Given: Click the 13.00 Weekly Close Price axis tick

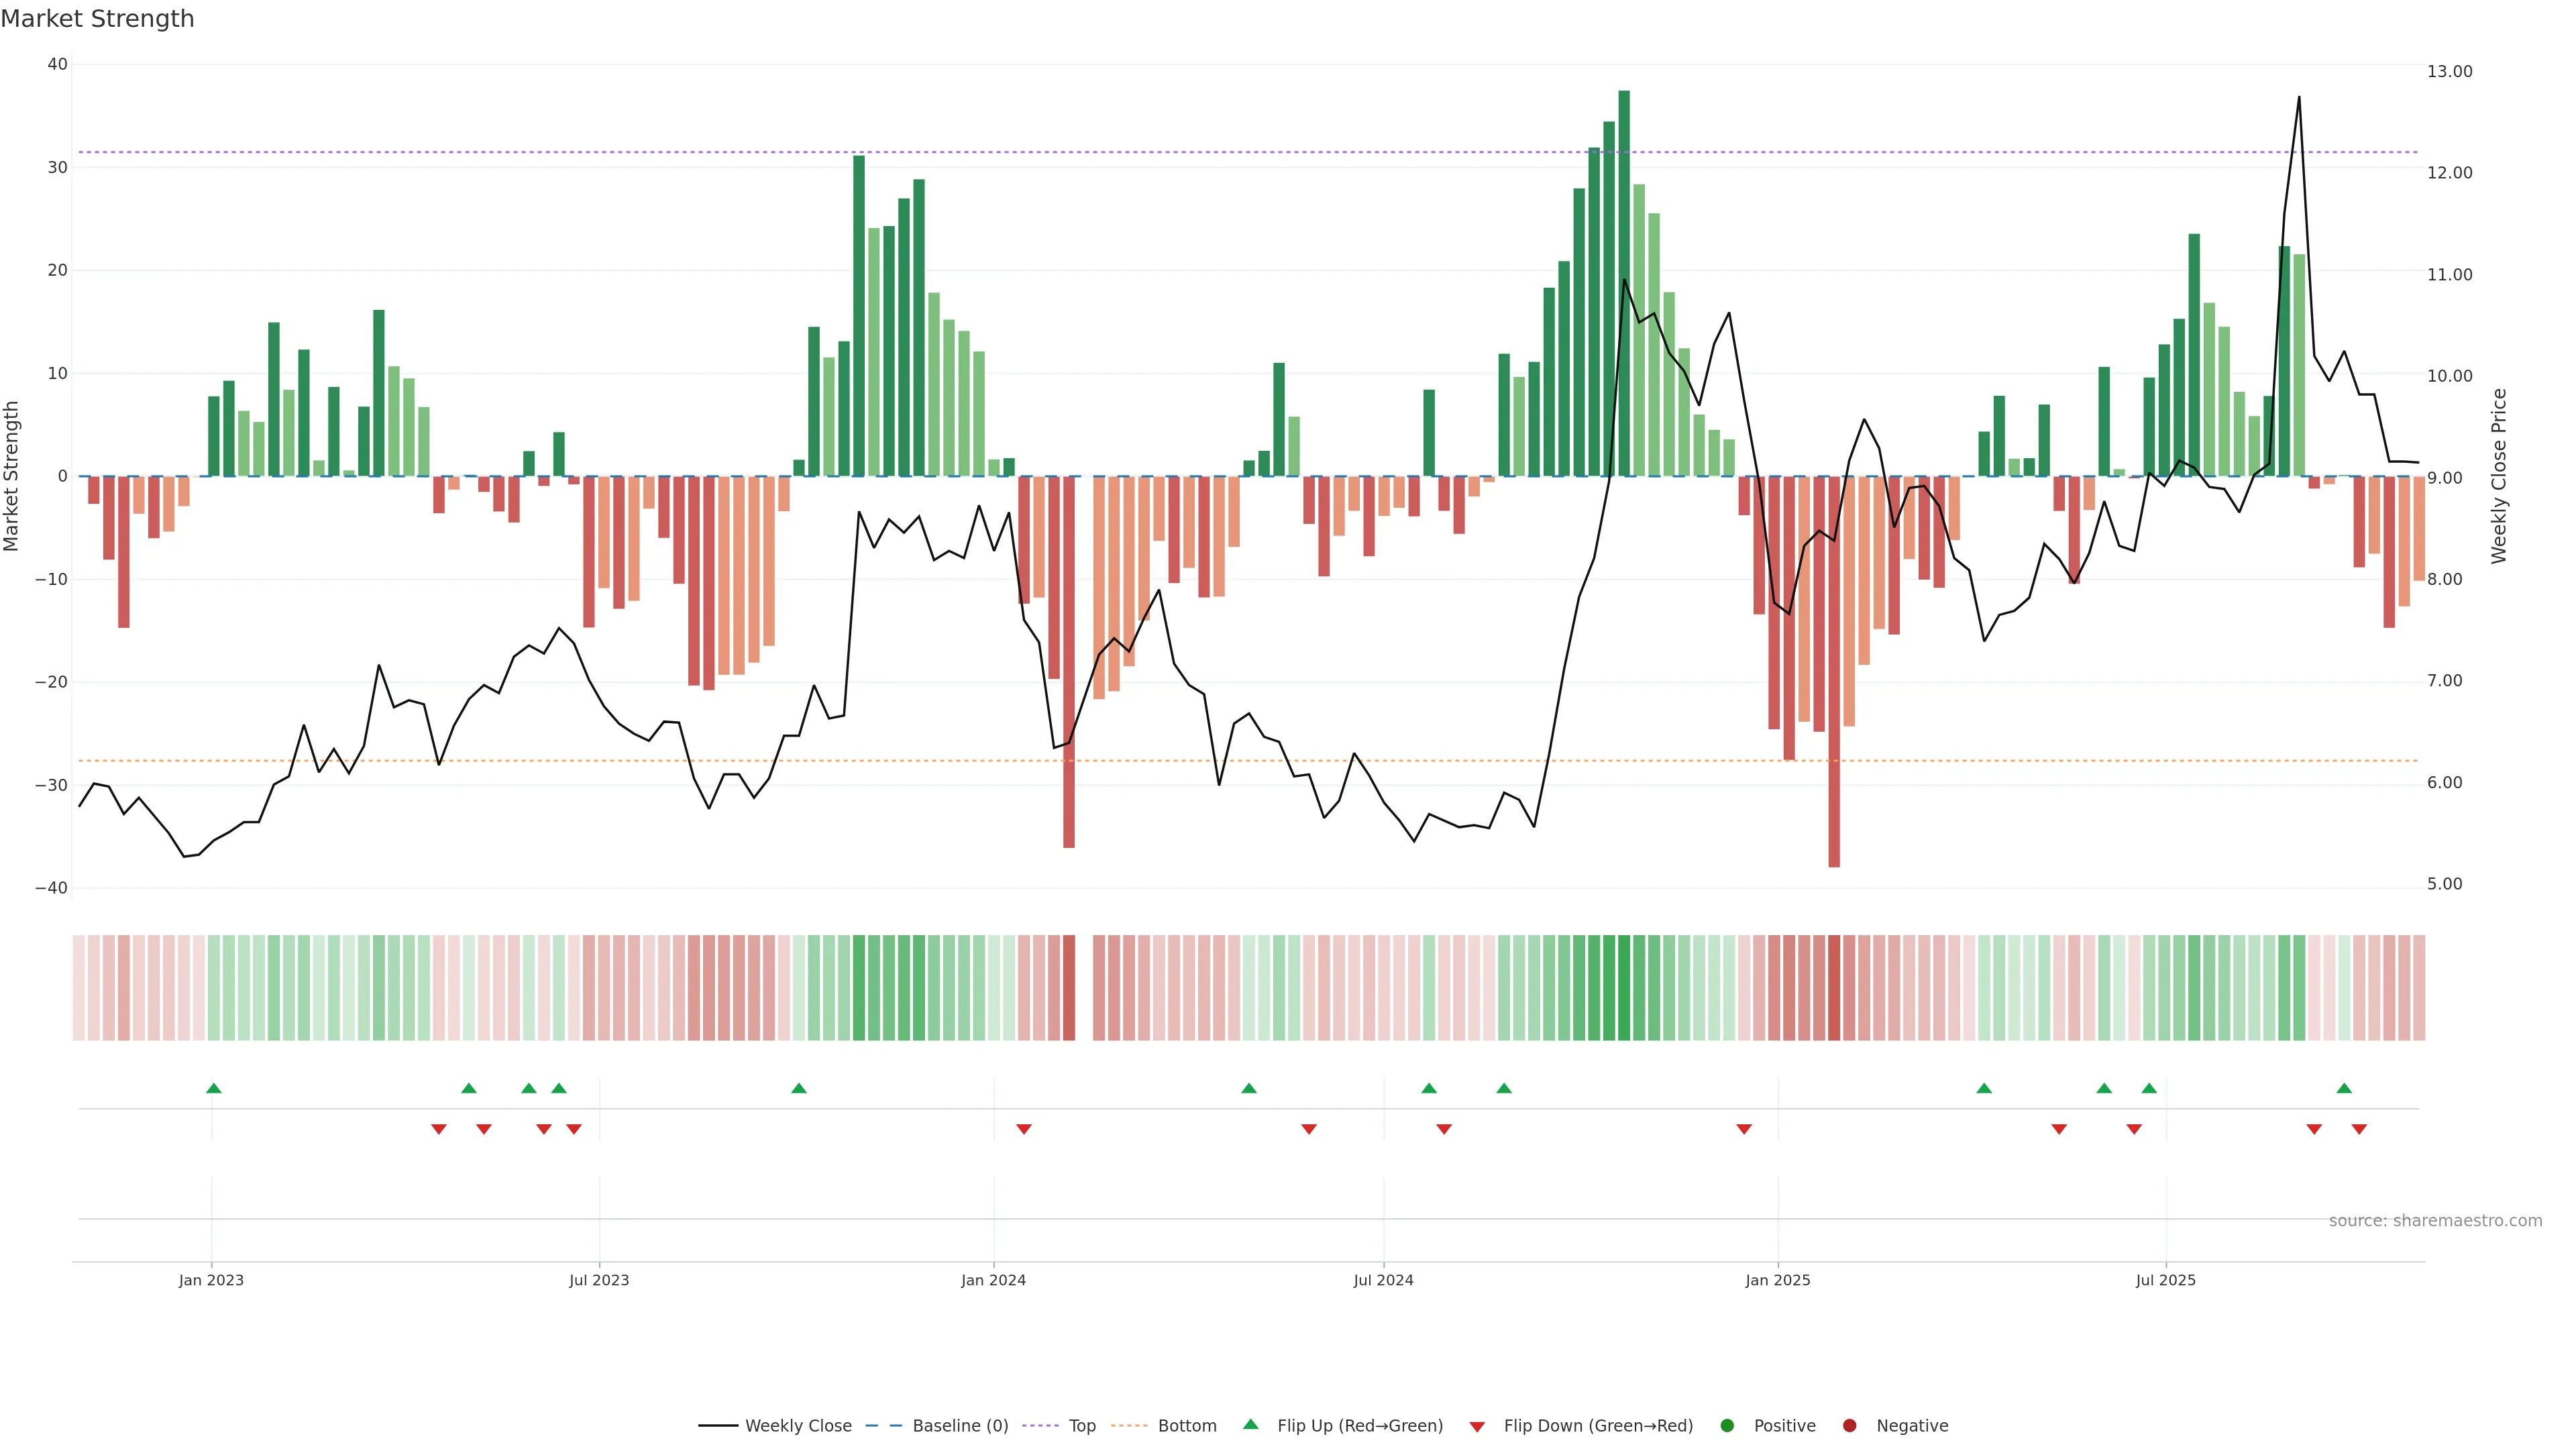Looking at the screenshot, I should click(2449, 71).
